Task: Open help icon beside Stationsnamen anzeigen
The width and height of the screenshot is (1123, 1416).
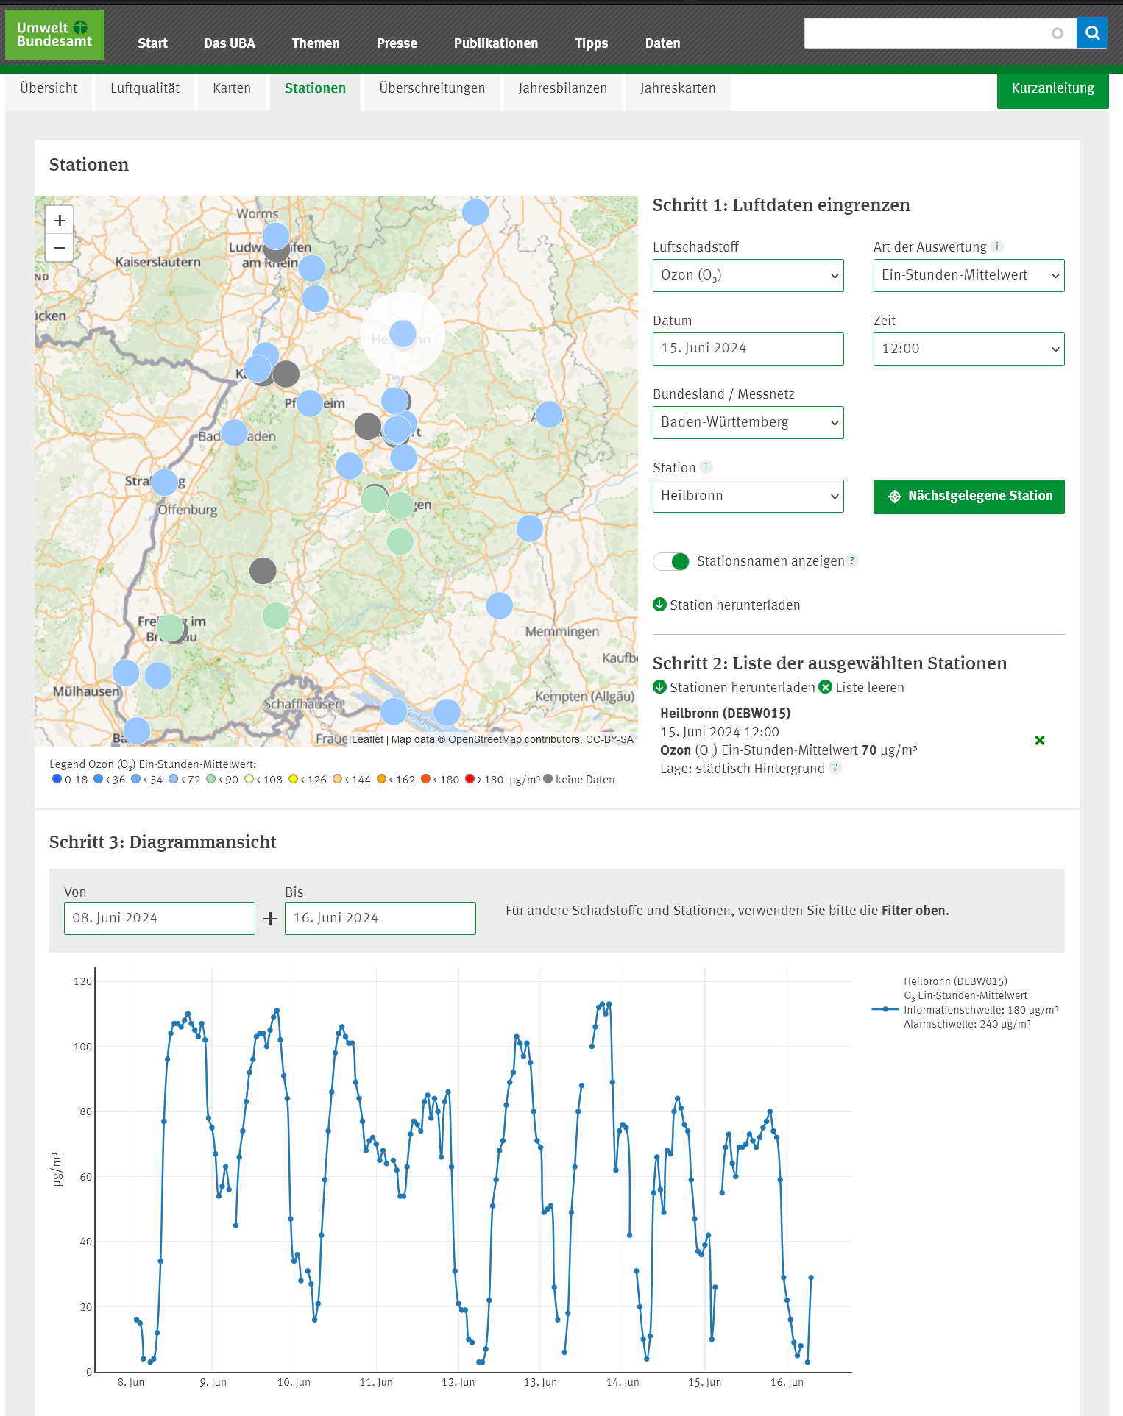Action: [x=852, y=561]
